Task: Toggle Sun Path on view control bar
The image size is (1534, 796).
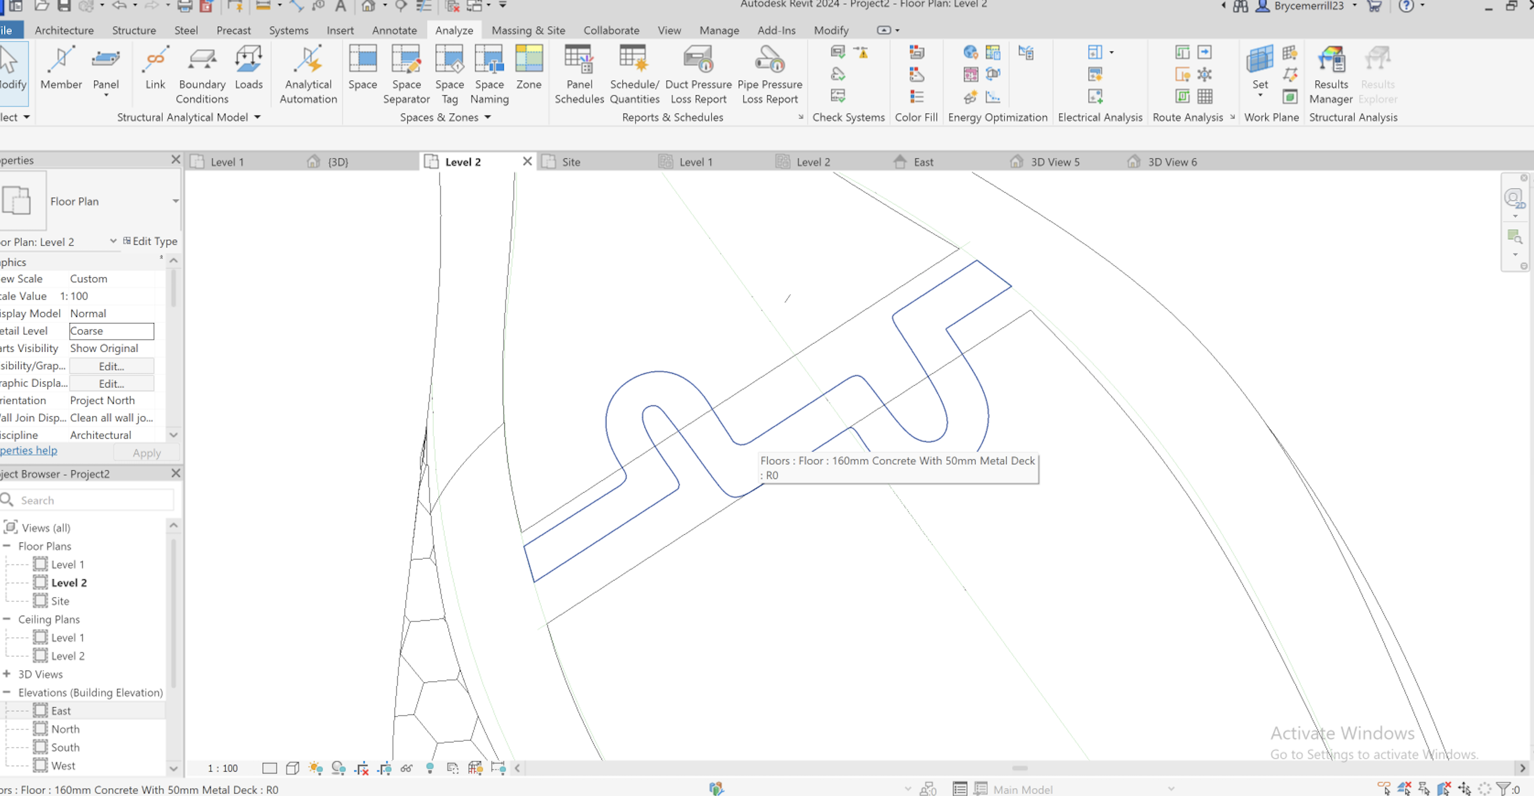Action: click(316, 768)
